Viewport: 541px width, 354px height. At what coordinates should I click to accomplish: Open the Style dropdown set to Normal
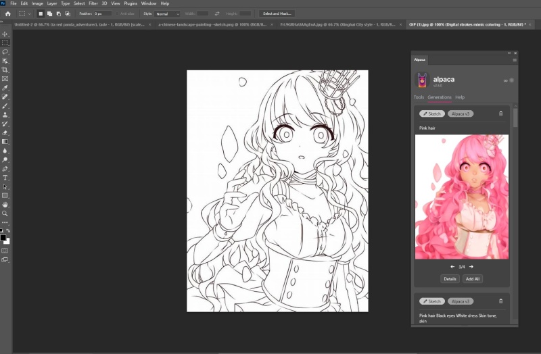167,14
